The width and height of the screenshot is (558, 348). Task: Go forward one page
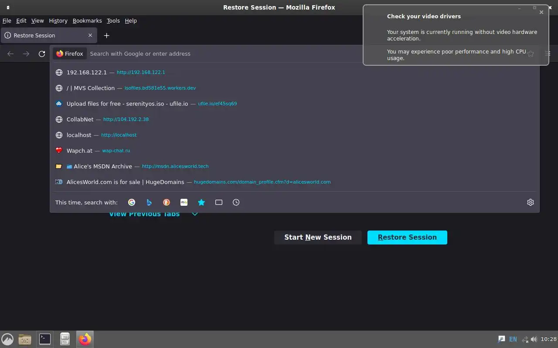tap(26, 54)
